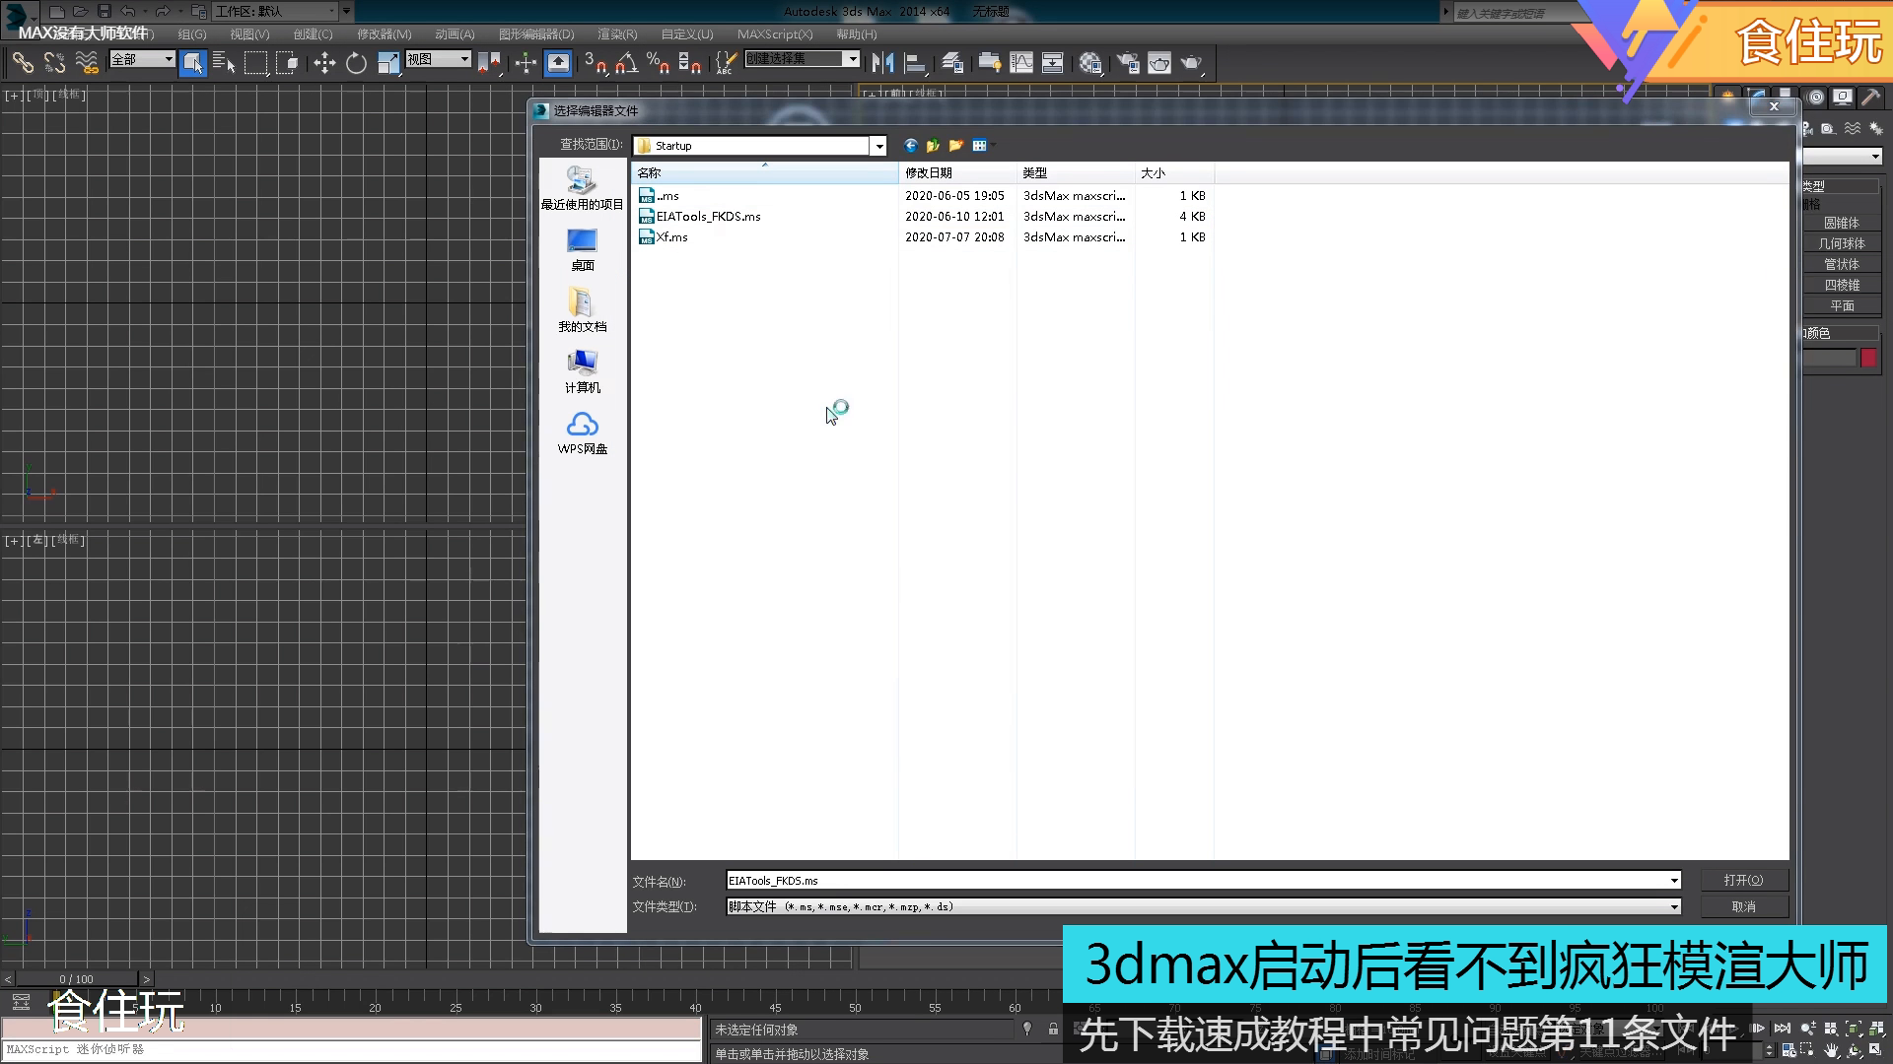Click the Use Pivot Point Center icon

(489, 63)
